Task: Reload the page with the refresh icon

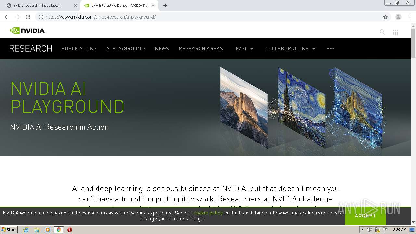Action: coord(28,17)
